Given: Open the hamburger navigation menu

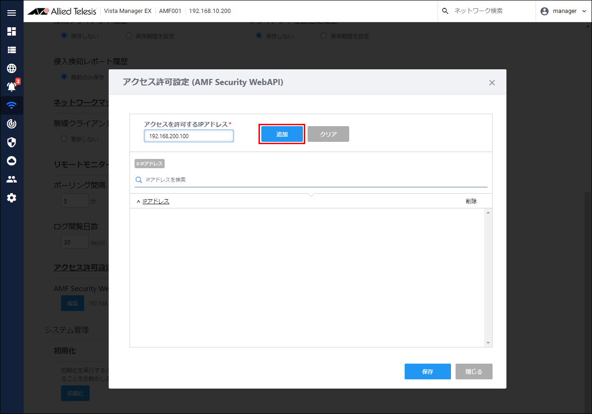Looking at the screenshot, I should [12, 12].
